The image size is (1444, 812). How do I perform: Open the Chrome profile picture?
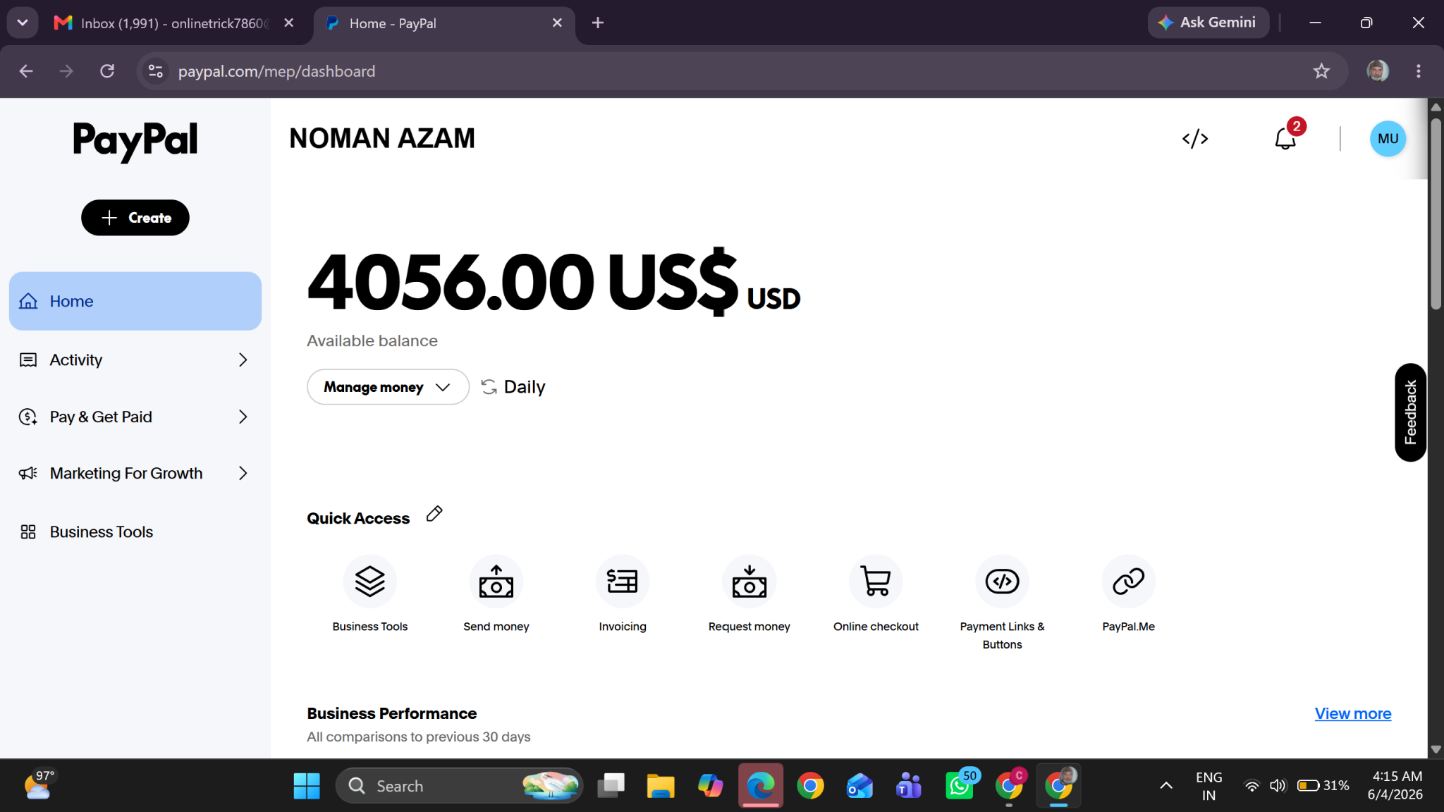pos(1377,71)
